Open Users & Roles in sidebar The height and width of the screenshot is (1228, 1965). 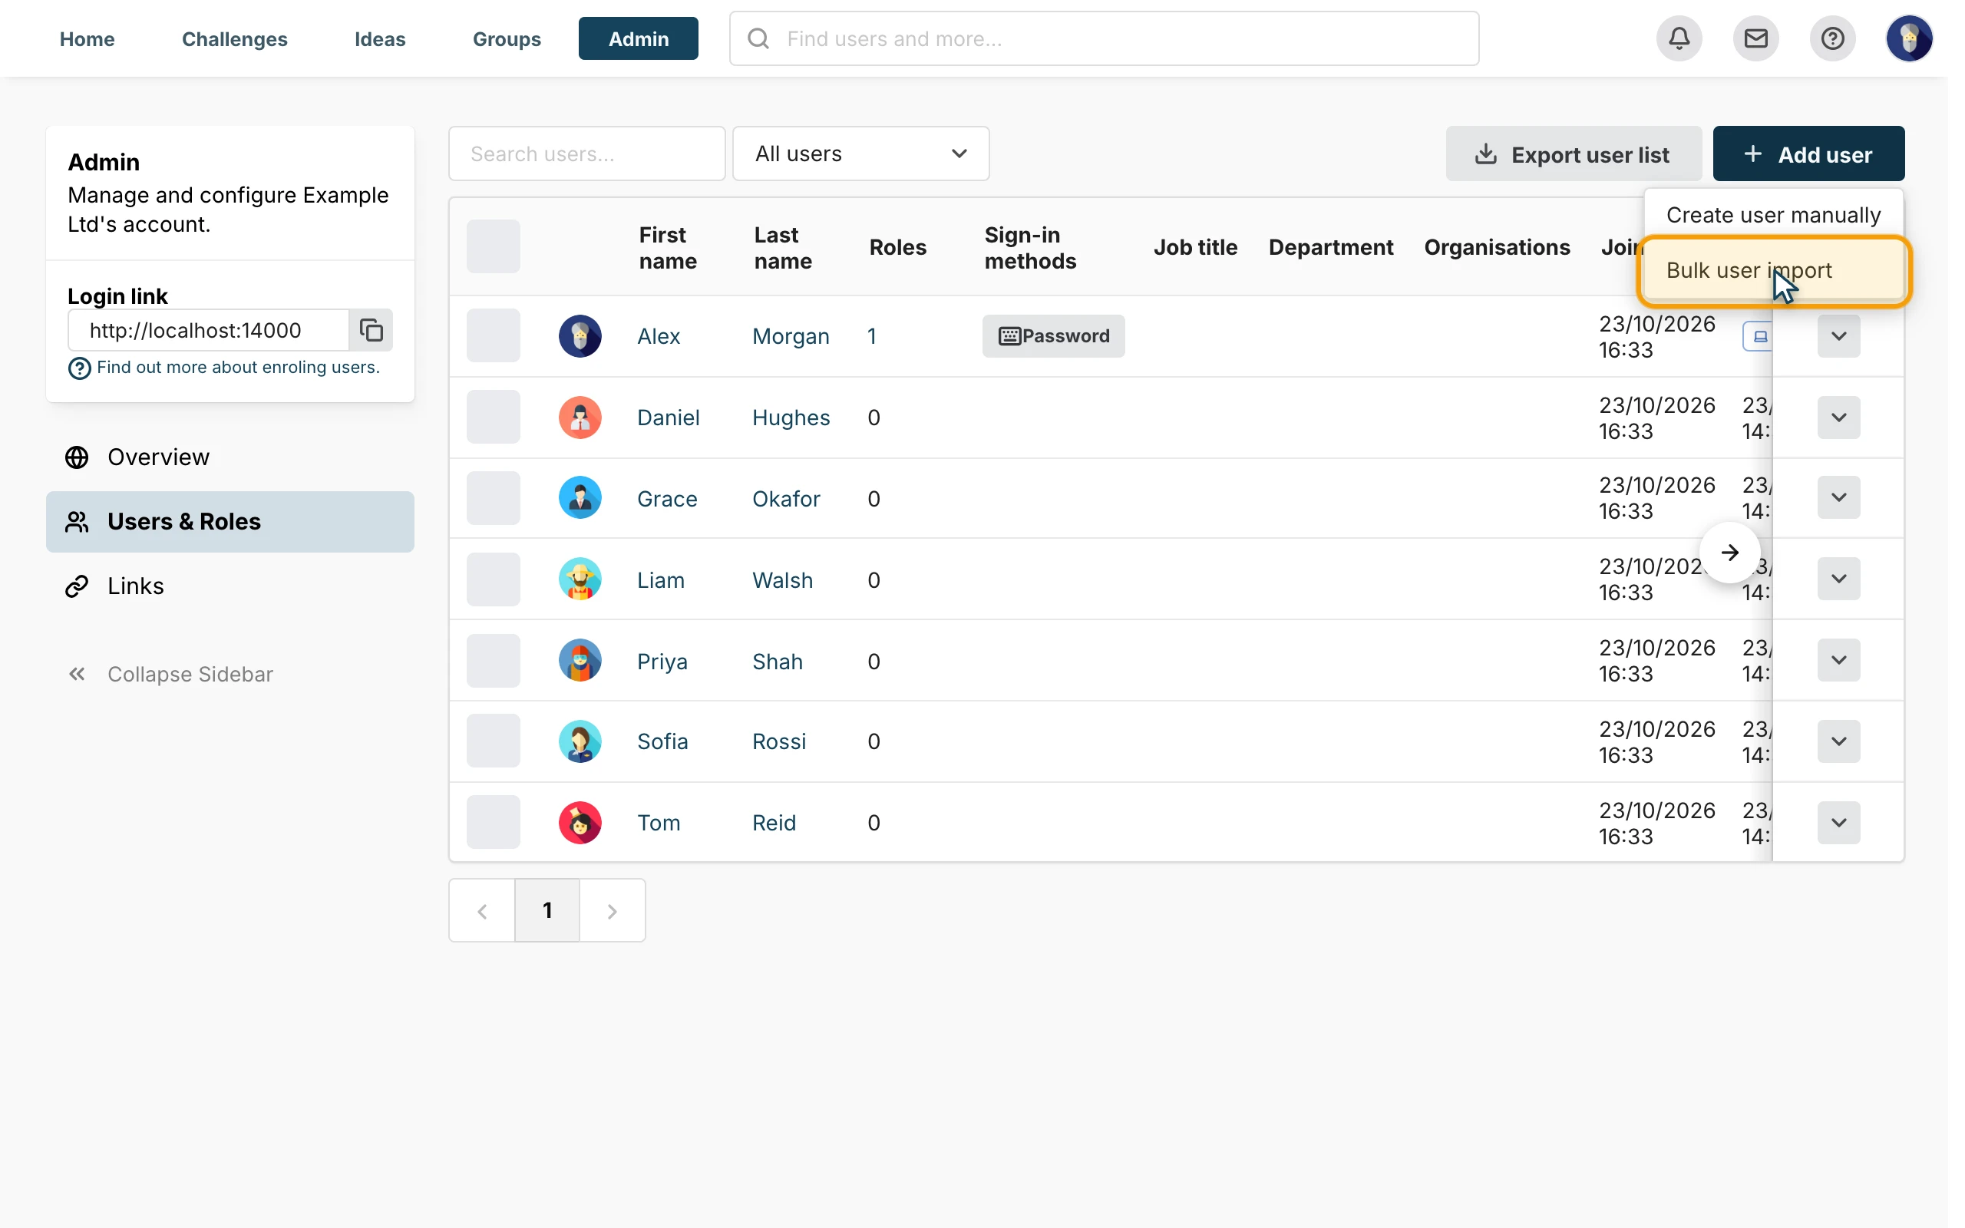pos(230,521)
